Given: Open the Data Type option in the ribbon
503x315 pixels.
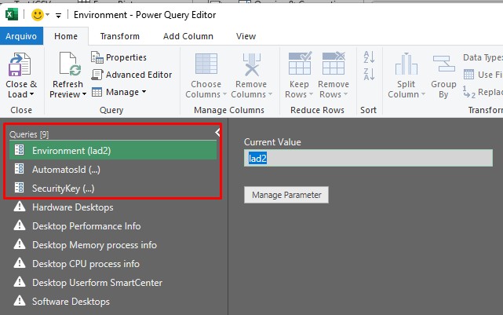Looking at the screenshot, I should (483, 57).
